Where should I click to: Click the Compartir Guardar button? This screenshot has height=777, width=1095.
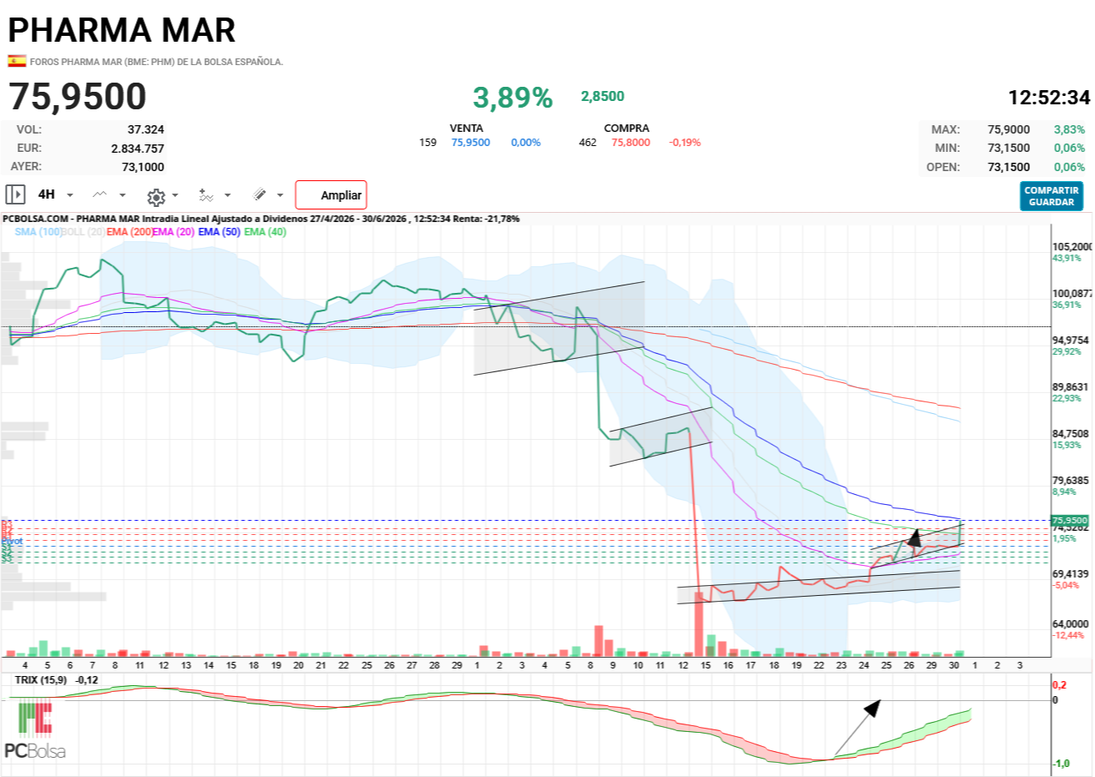coord(1052,196)
